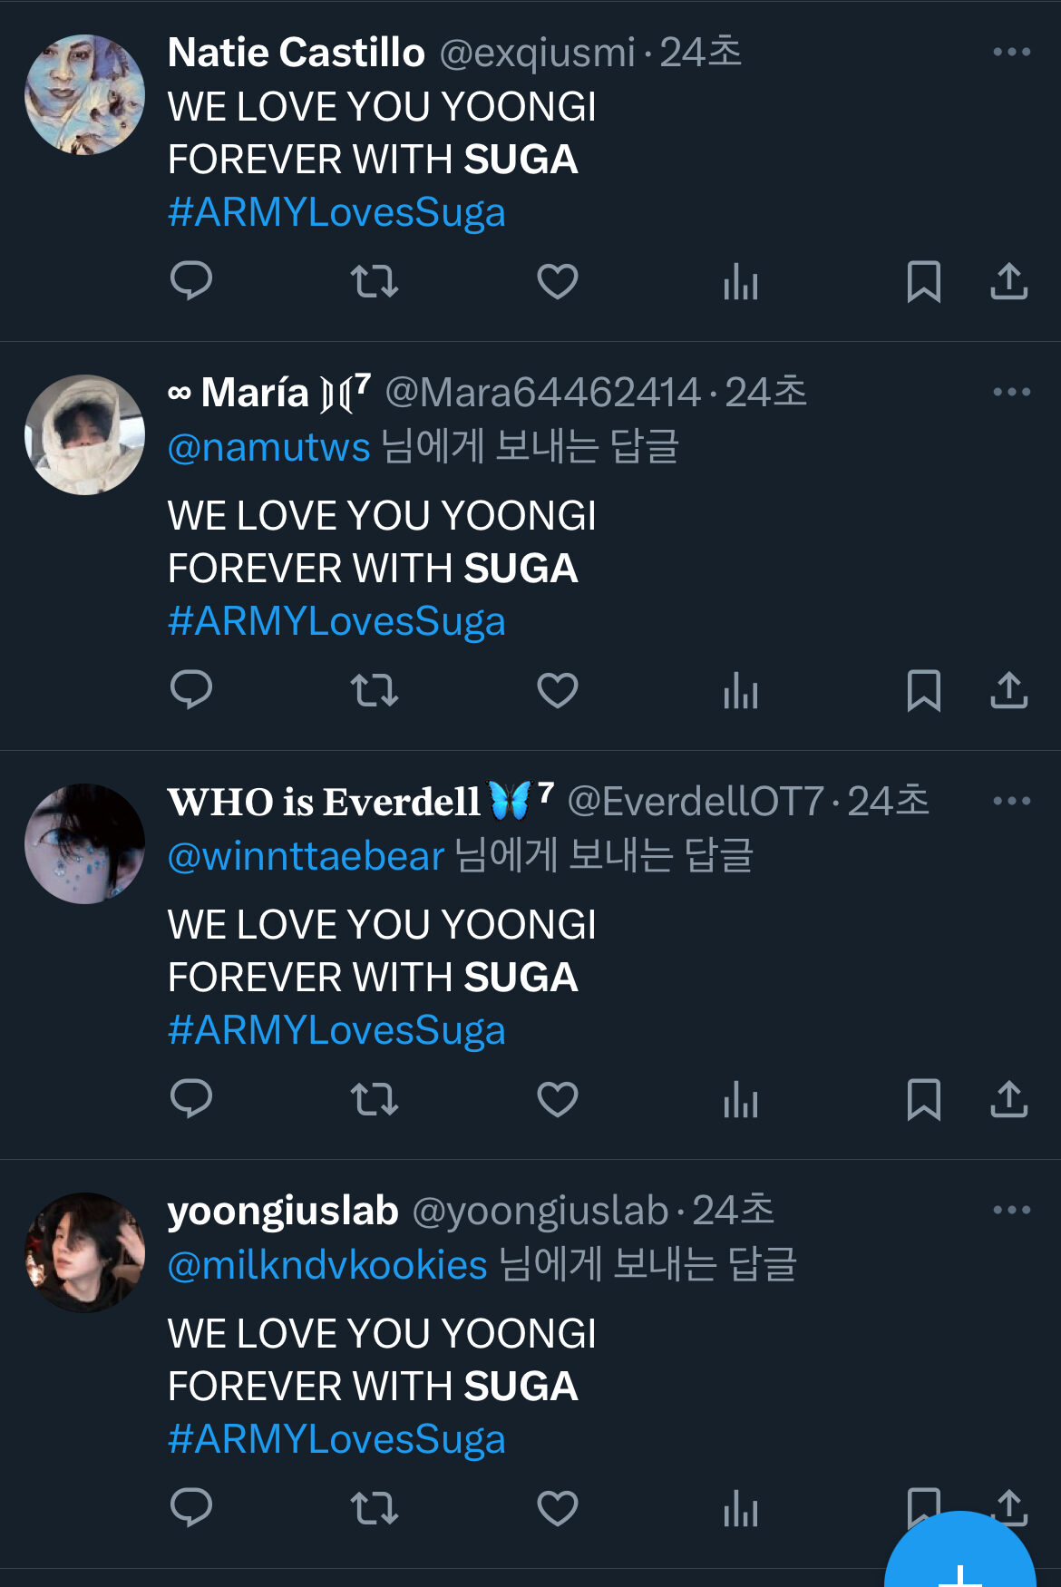
Task: Open the @winnttaebear mention link
Action: click(307, 856)
